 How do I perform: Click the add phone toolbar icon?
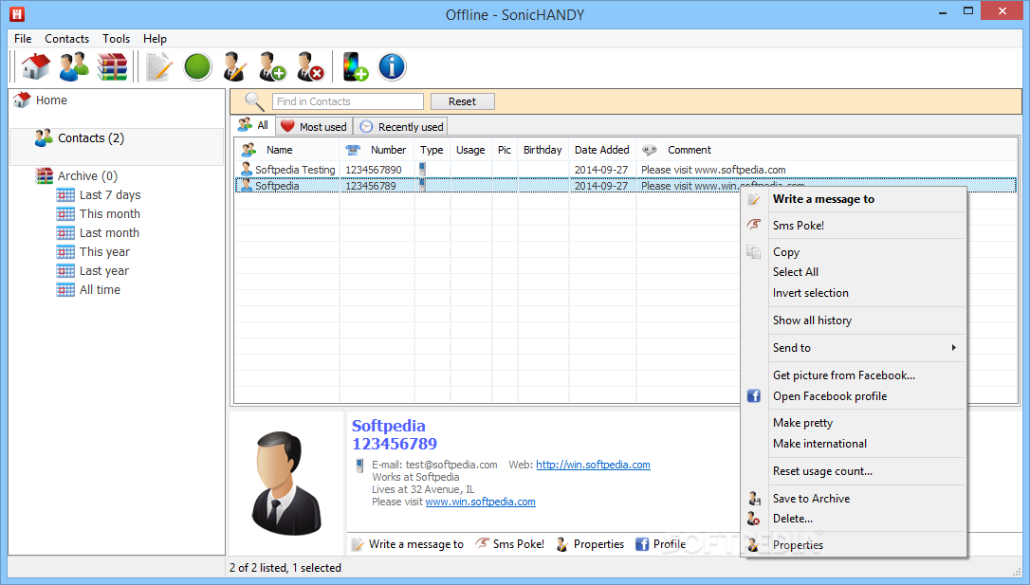(x=355, y=66)
